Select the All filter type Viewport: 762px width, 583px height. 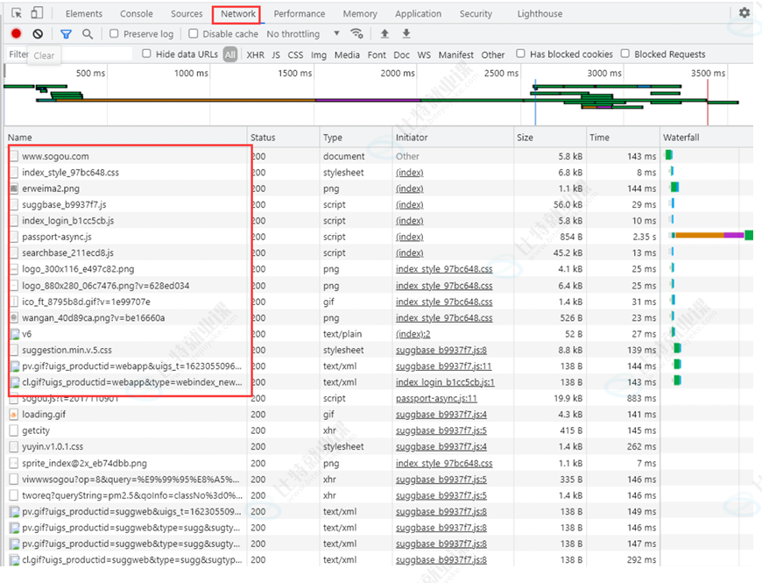coord(230,54)
